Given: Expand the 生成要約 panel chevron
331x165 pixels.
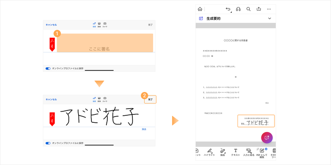Looking at the screenshot, I should [270, 18].
